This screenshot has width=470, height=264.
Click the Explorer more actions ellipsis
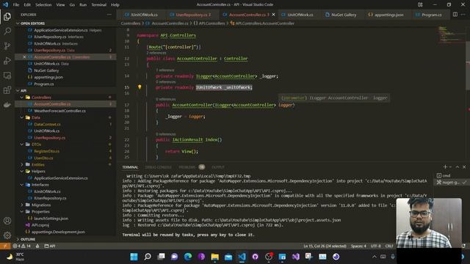[x=109, y=15]
